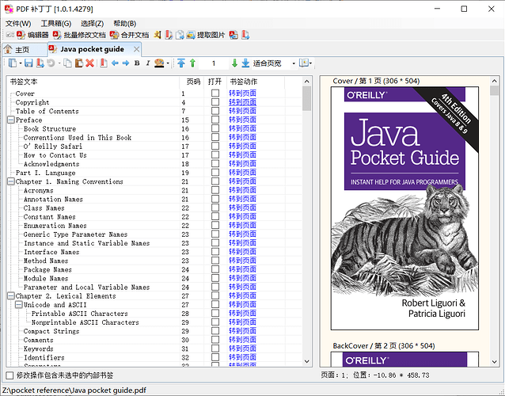505x396 pixels.
Task: Click 转到页面 link for Table of Contents
Action: click(242, 111)
